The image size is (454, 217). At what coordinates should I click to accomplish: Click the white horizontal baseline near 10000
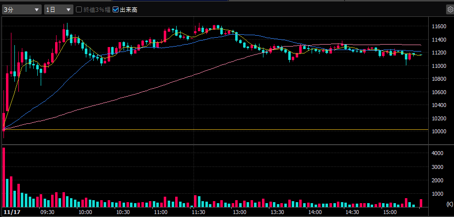click(213, 130)
